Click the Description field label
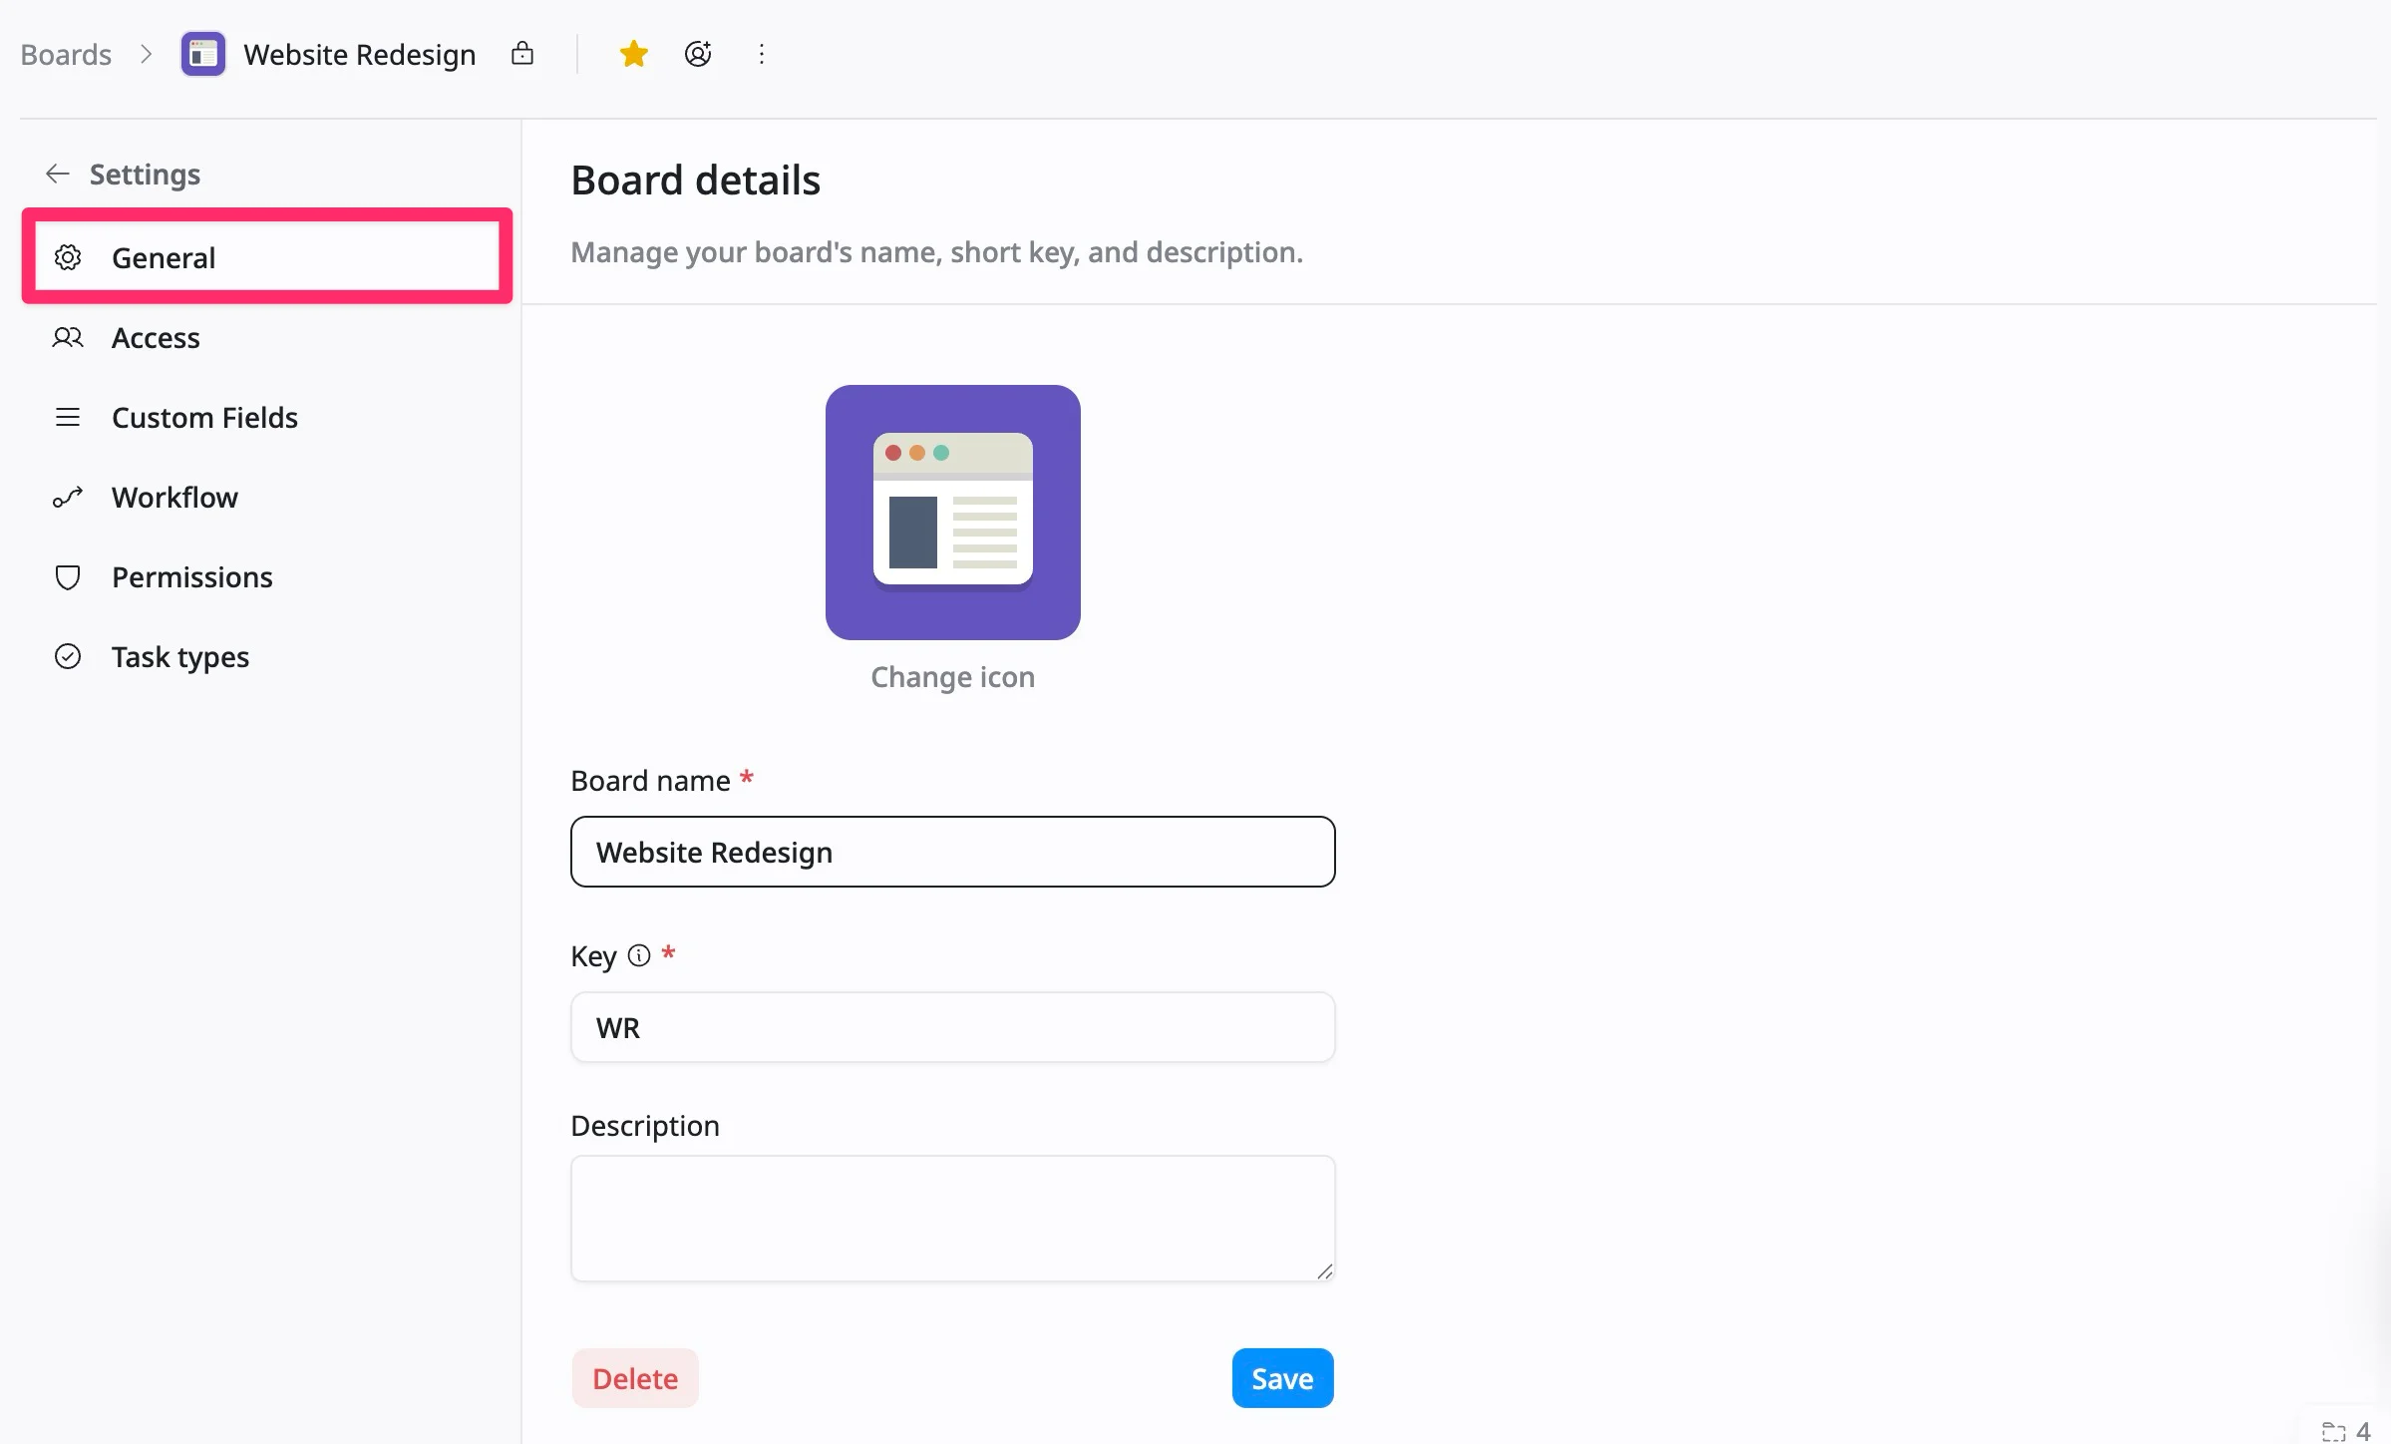The width and height of the screenshot is (2391, 1444). pyautogui.click(x=645, y=1126)
